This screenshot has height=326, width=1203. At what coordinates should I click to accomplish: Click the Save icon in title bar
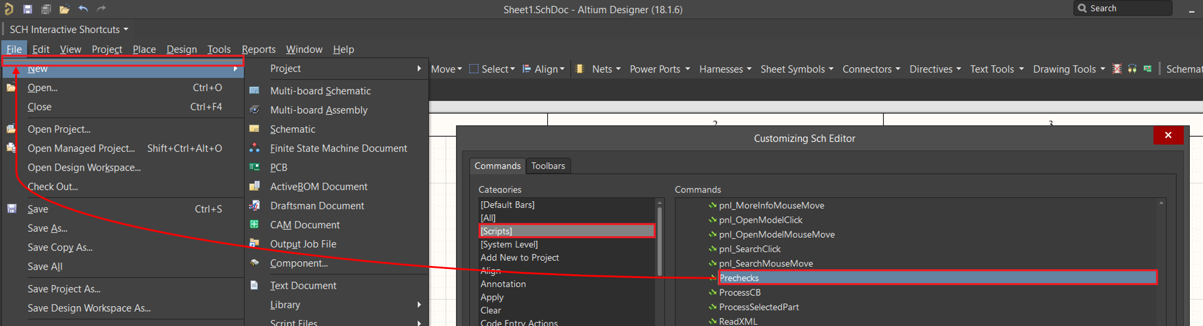tap(28, 9)
